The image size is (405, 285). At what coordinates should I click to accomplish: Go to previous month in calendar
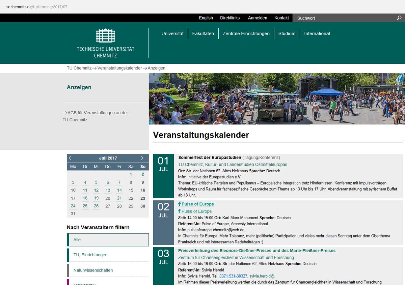click(x=70, y=158)
